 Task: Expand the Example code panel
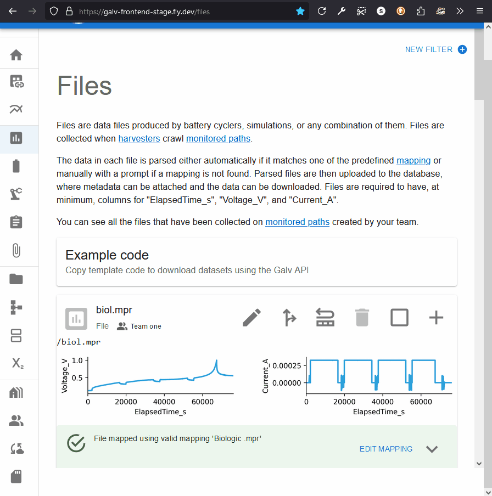coord(256,262)
